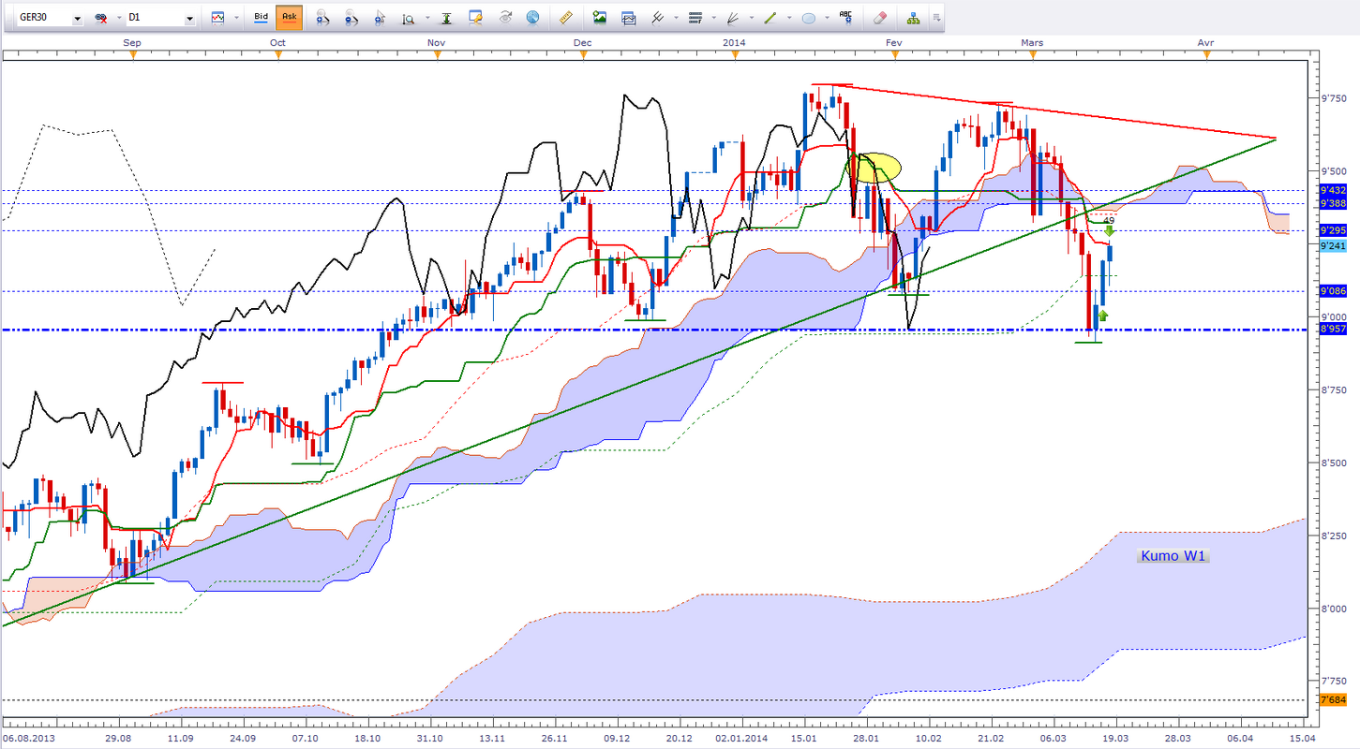Select the ruler measurement tool
The height and width of the screenshot is (749, 1360).
pyautogui.click(x=565, y=17)
